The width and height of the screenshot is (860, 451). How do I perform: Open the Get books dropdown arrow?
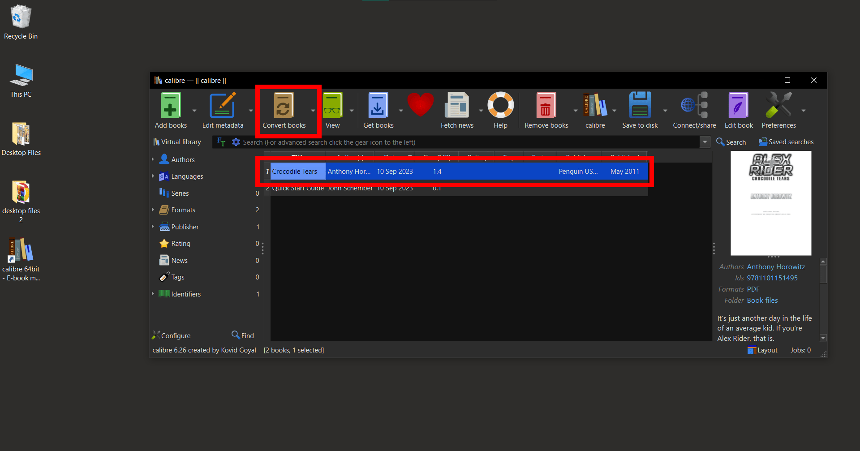tap(400, 109)
